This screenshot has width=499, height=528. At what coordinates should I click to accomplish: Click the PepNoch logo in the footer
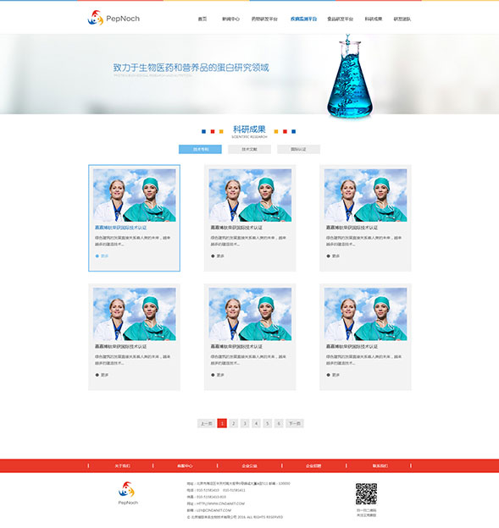(128, 493)
